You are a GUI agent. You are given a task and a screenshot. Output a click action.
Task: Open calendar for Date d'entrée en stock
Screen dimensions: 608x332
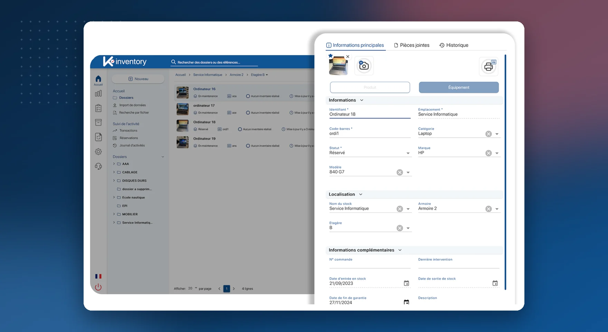(x=407, y=283)
